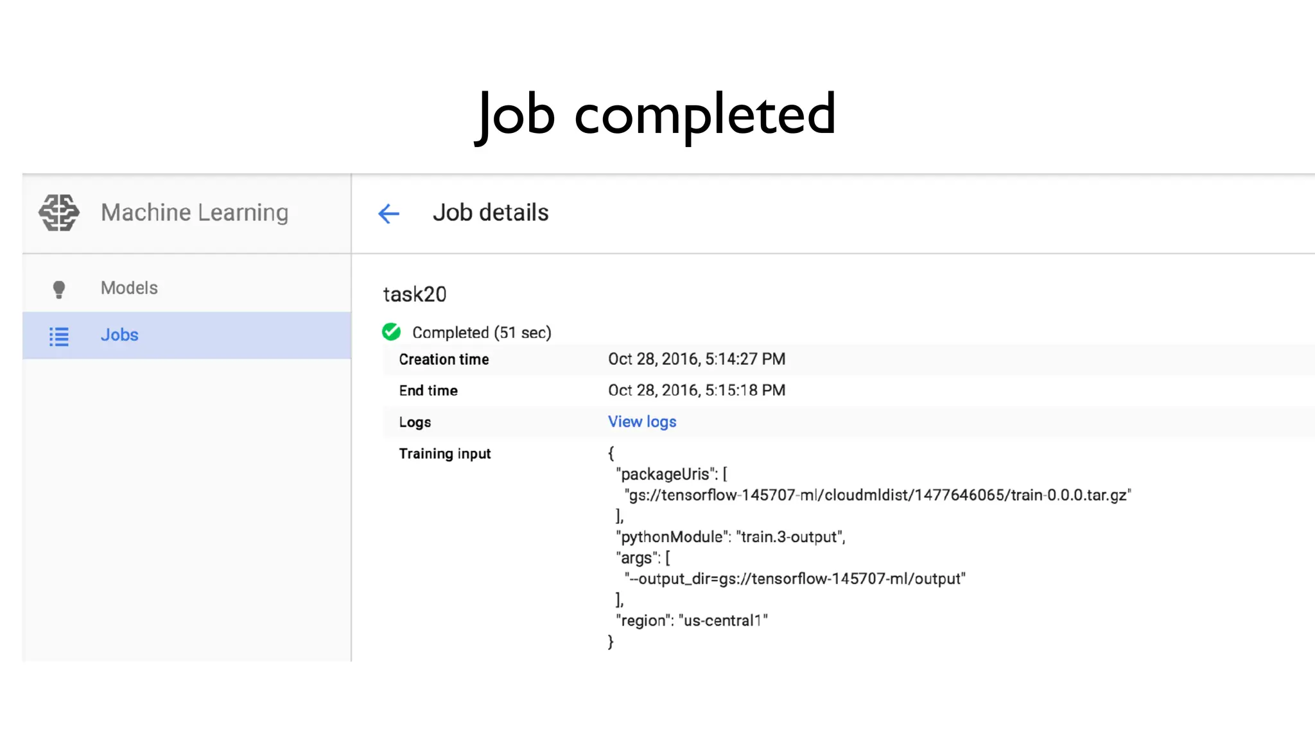The width and height of the screenshot is (1315, 740).
Task: Click the task20 job name
Action: [415, 294]
